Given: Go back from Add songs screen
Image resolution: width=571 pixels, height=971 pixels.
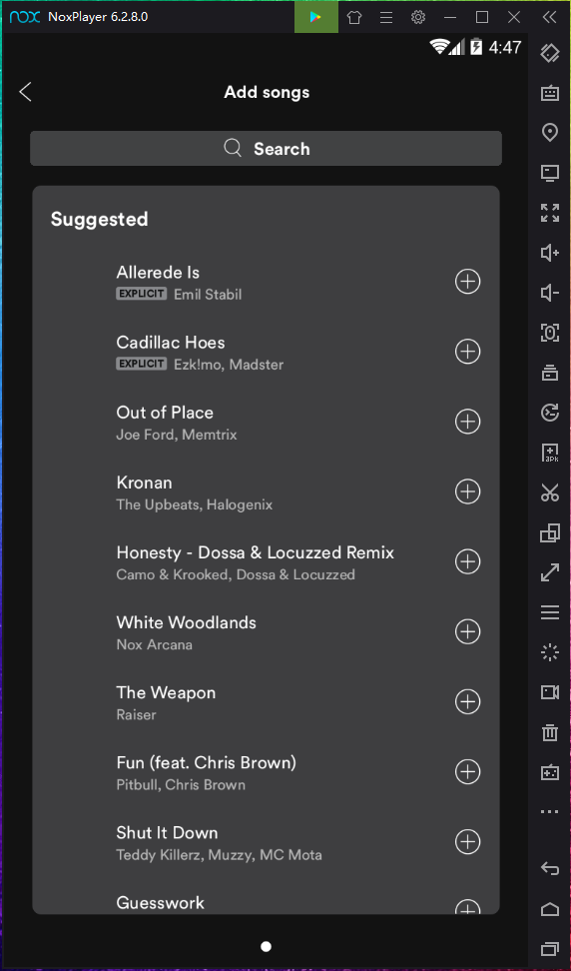Looking at the screenshot, I should coord(25,92).
